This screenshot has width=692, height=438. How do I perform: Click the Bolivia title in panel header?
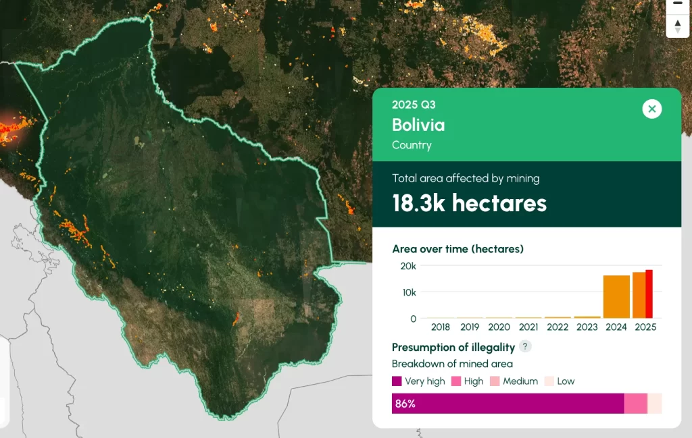418,125
